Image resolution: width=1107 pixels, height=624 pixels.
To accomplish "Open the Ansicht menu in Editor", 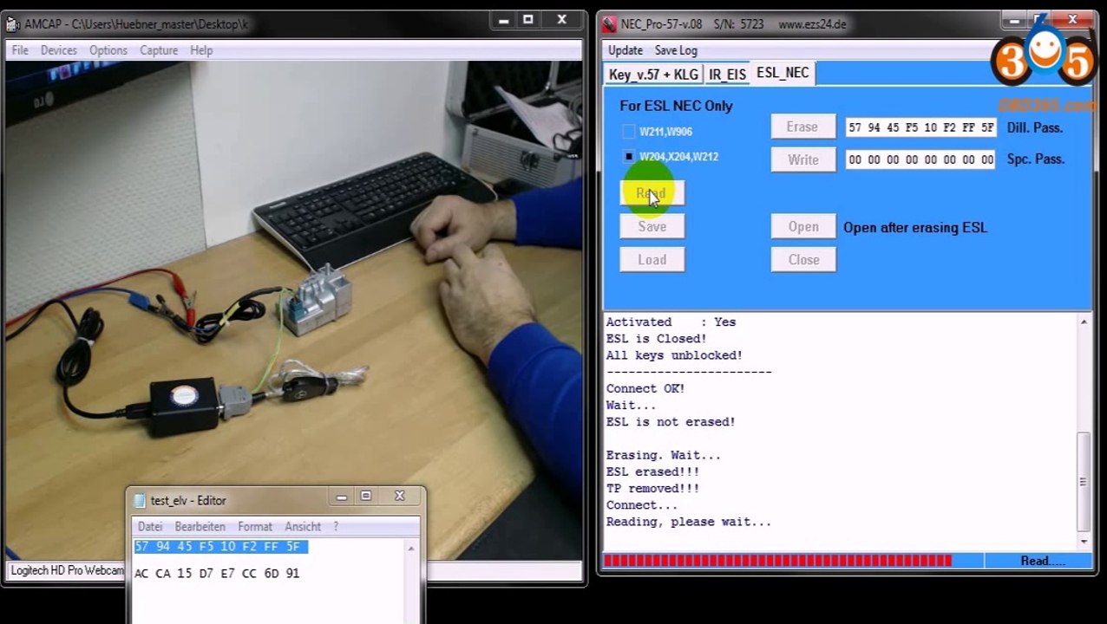I will [x=303, y=526].
